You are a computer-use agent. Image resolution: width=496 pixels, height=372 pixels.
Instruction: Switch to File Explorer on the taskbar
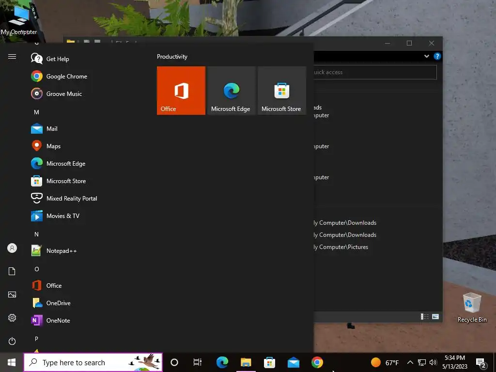pos(246,362)
